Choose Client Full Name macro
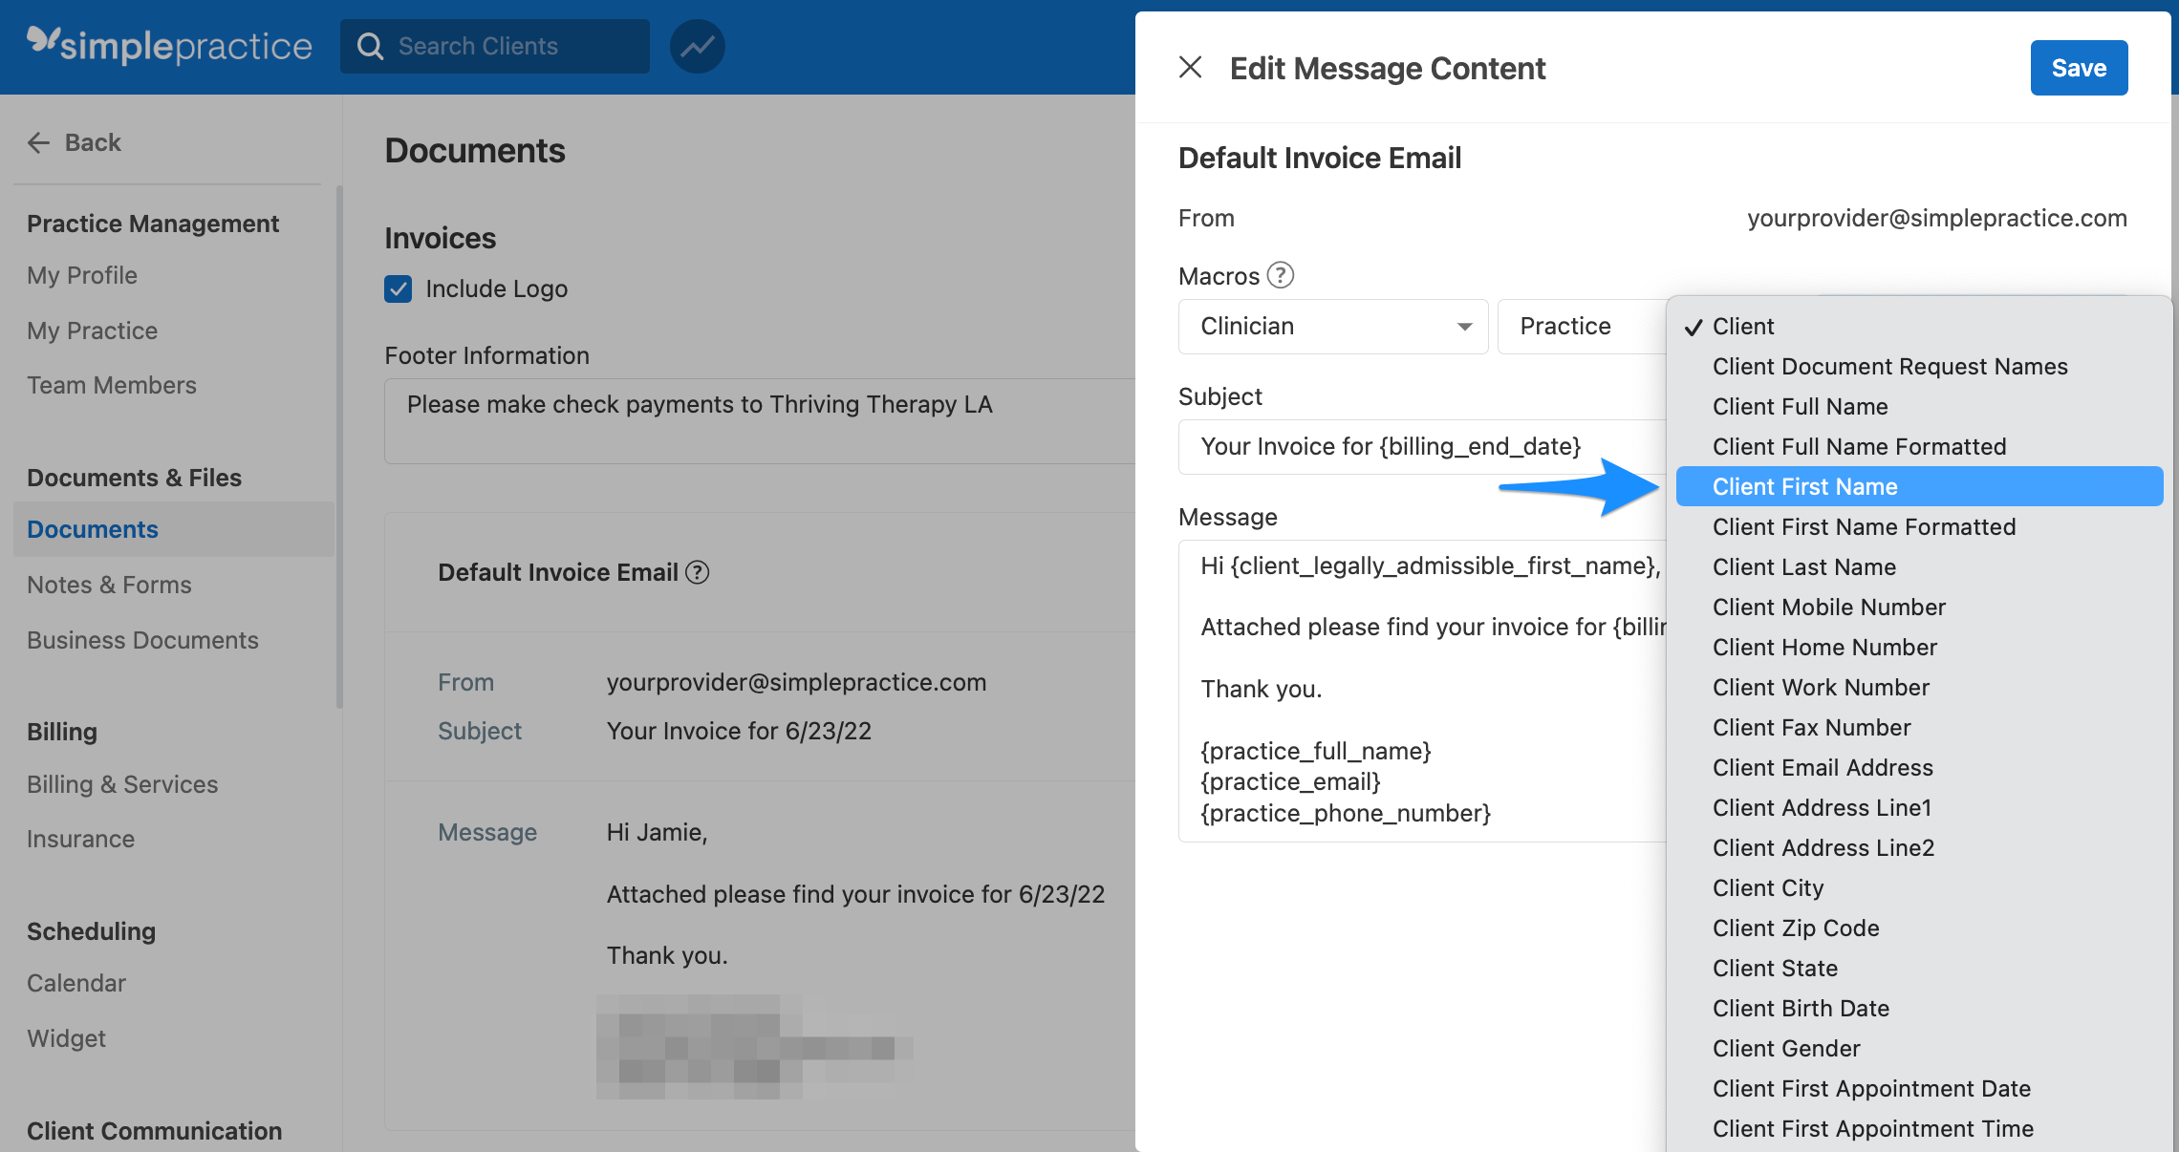The image size is (2179, 1152). pyautogui.click(x=1919, y=407)
